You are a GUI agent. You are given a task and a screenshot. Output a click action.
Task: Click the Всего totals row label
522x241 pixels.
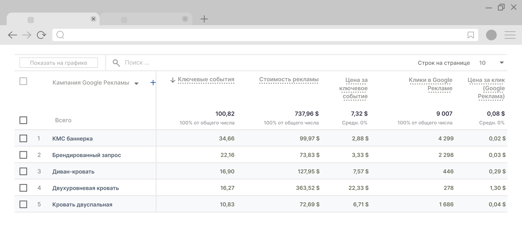[x=63, y=120]
